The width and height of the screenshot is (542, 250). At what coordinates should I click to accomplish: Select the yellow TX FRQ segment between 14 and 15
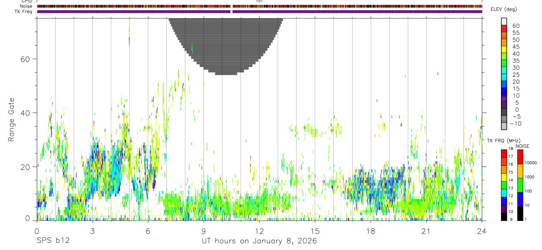point(504,177)
